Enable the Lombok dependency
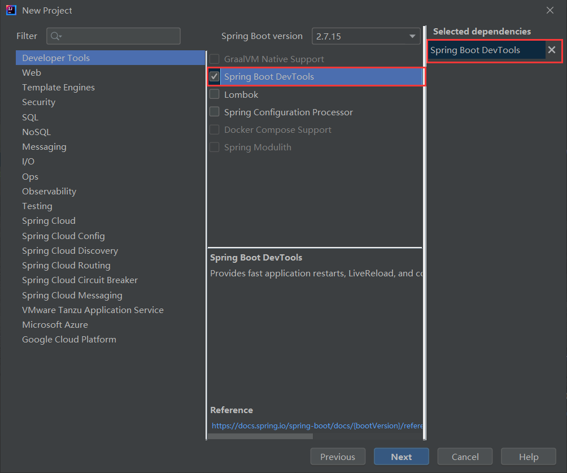 (x=215, y=94)
